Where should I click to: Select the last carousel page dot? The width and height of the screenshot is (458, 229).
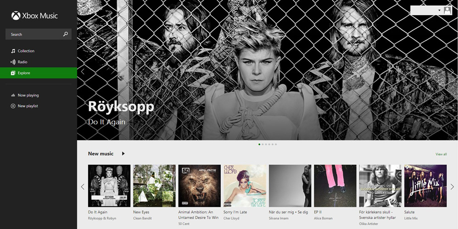pyautogui.click(x=276, y=144)
